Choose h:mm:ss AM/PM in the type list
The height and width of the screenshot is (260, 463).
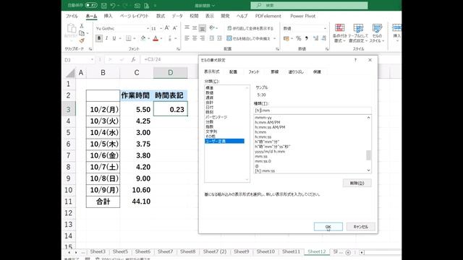click(270, 127)
